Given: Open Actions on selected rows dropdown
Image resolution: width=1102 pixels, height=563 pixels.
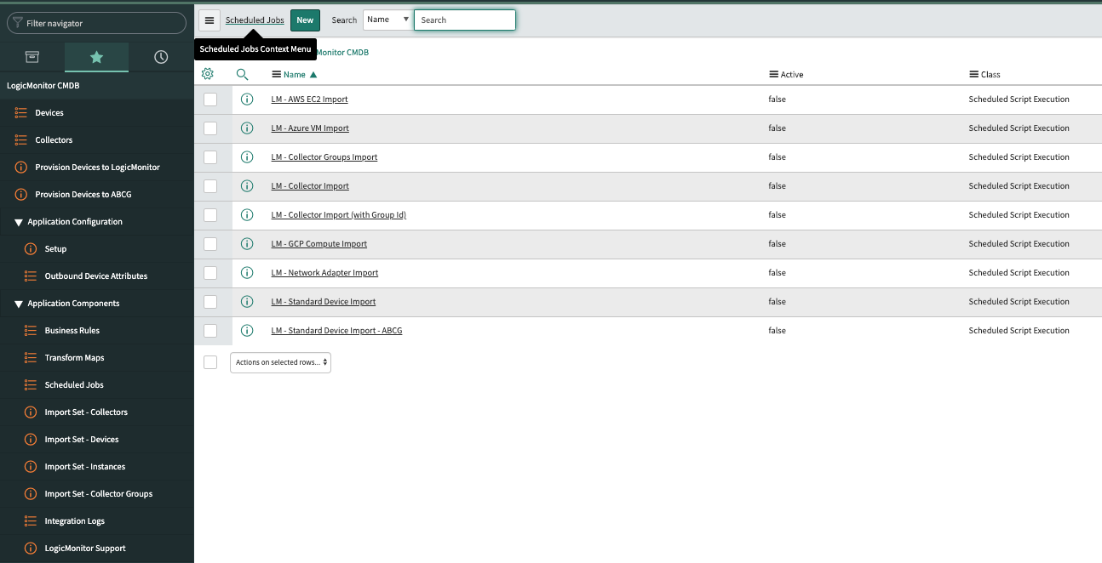Looking at the screenshot, I should click(x=280, y=362).
